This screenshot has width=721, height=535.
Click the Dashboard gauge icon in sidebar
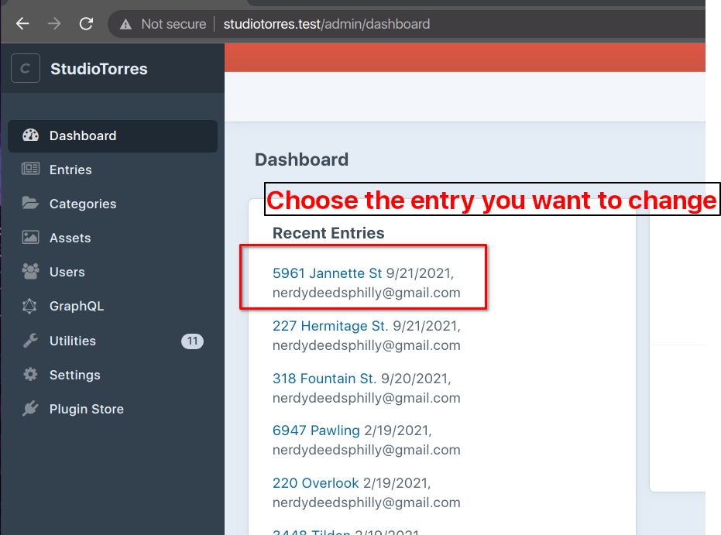30,135
